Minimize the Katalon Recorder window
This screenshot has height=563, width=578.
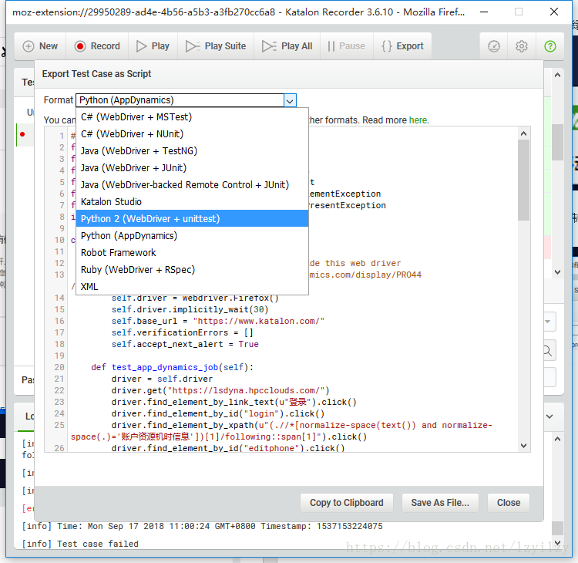pyautogui.click(x=484, y=12)
